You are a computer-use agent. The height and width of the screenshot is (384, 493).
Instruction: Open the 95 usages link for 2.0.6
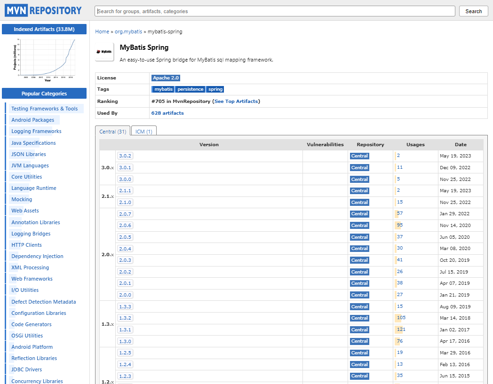(399, 225)
